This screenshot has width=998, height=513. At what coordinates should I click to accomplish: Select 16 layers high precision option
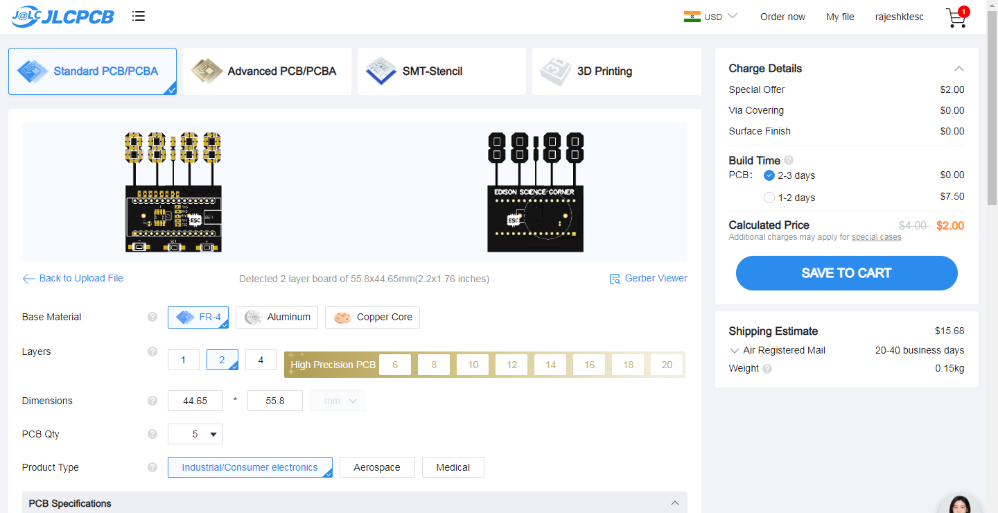(589, 365)
